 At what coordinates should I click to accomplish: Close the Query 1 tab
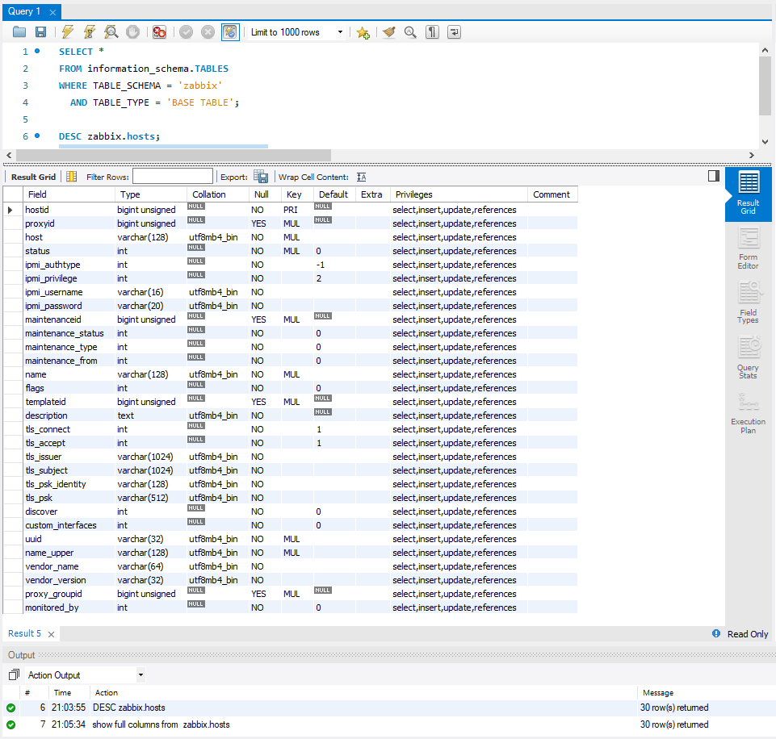click(x=53, y=12)
